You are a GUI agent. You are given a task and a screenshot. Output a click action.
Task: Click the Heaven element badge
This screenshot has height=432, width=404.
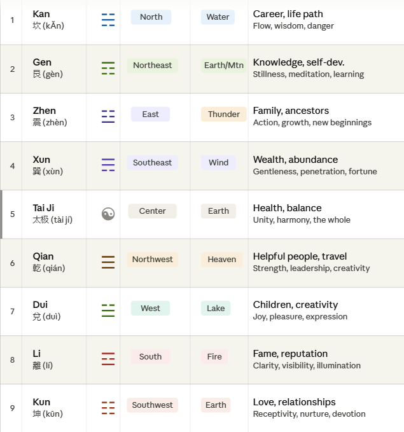point(221,260)
